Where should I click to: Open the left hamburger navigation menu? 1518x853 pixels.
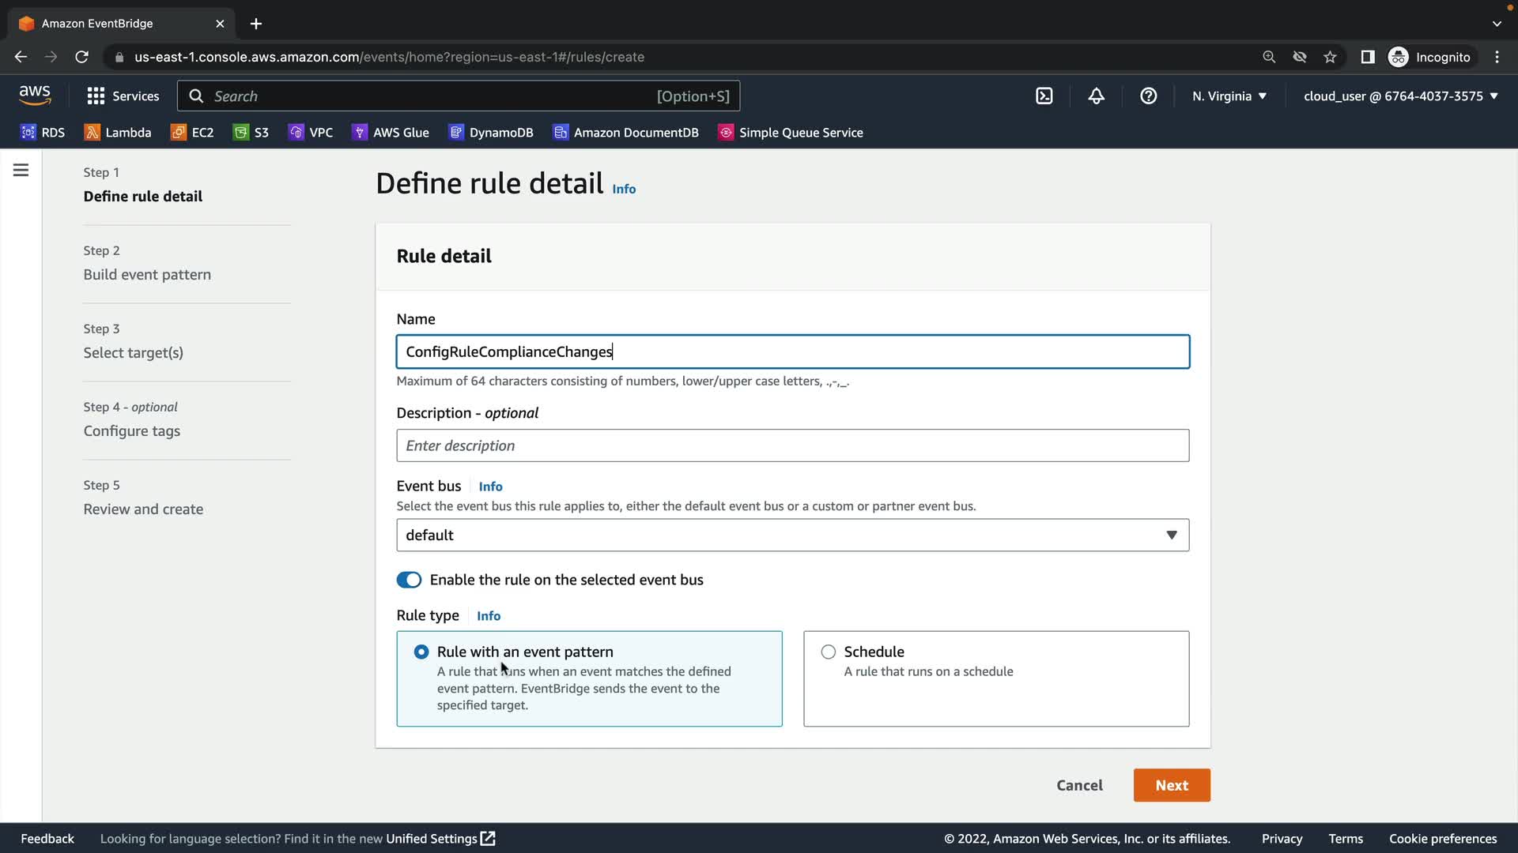21,171
